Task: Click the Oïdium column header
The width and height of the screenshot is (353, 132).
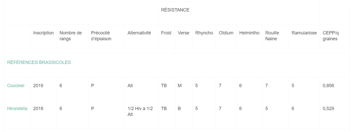Action: (226, 33)
